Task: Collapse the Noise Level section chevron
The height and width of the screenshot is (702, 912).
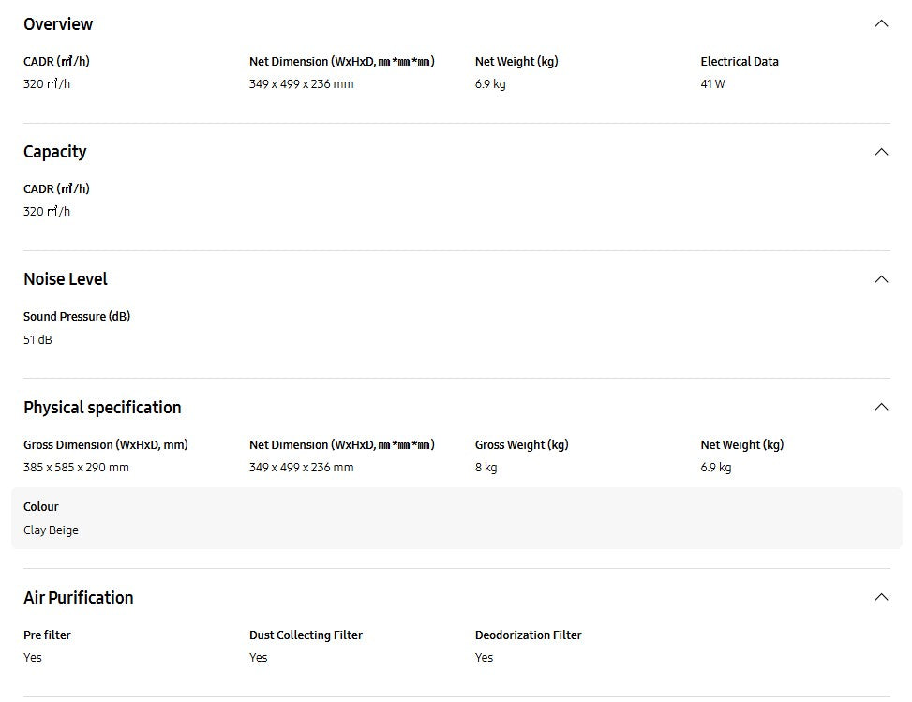Action: [x=880, y=279]
